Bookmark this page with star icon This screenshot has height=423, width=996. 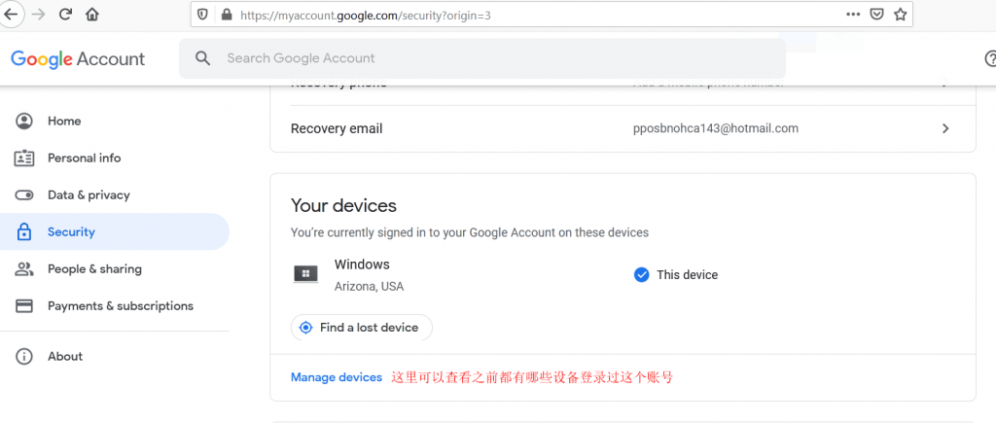900,15
